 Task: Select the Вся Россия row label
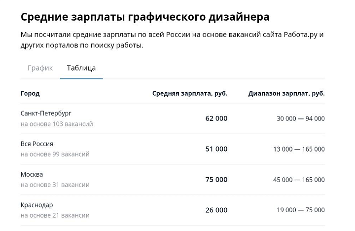coord(37,144)
